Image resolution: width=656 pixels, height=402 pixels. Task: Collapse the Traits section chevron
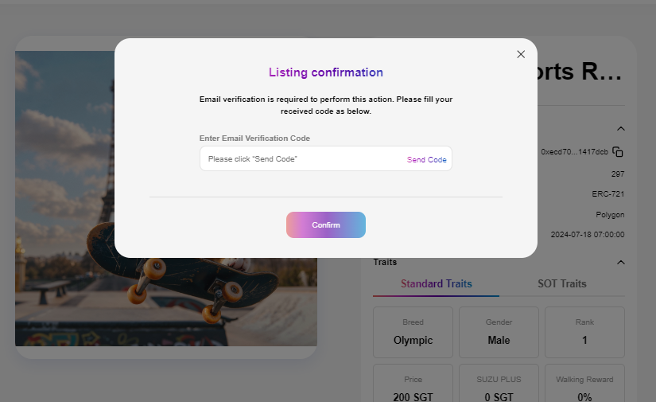pos(621,263)
